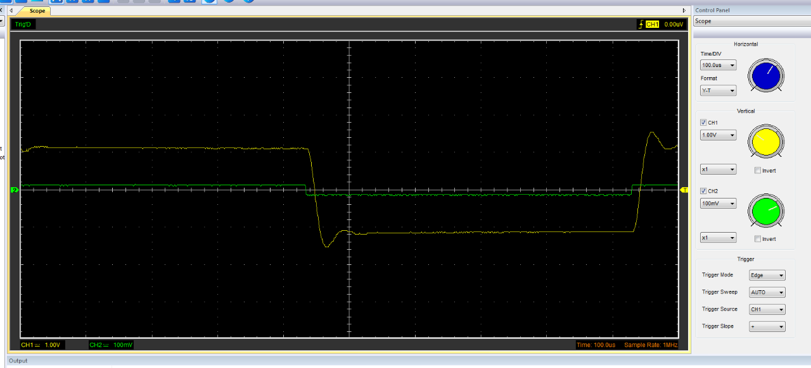Click the left tab scroll arrow beside Scope

click(x=11, y=11)
